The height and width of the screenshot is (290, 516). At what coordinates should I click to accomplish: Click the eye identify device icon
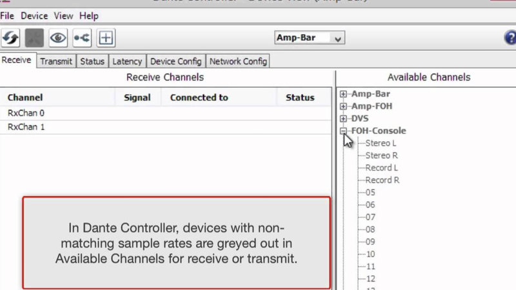coord(58,38)
